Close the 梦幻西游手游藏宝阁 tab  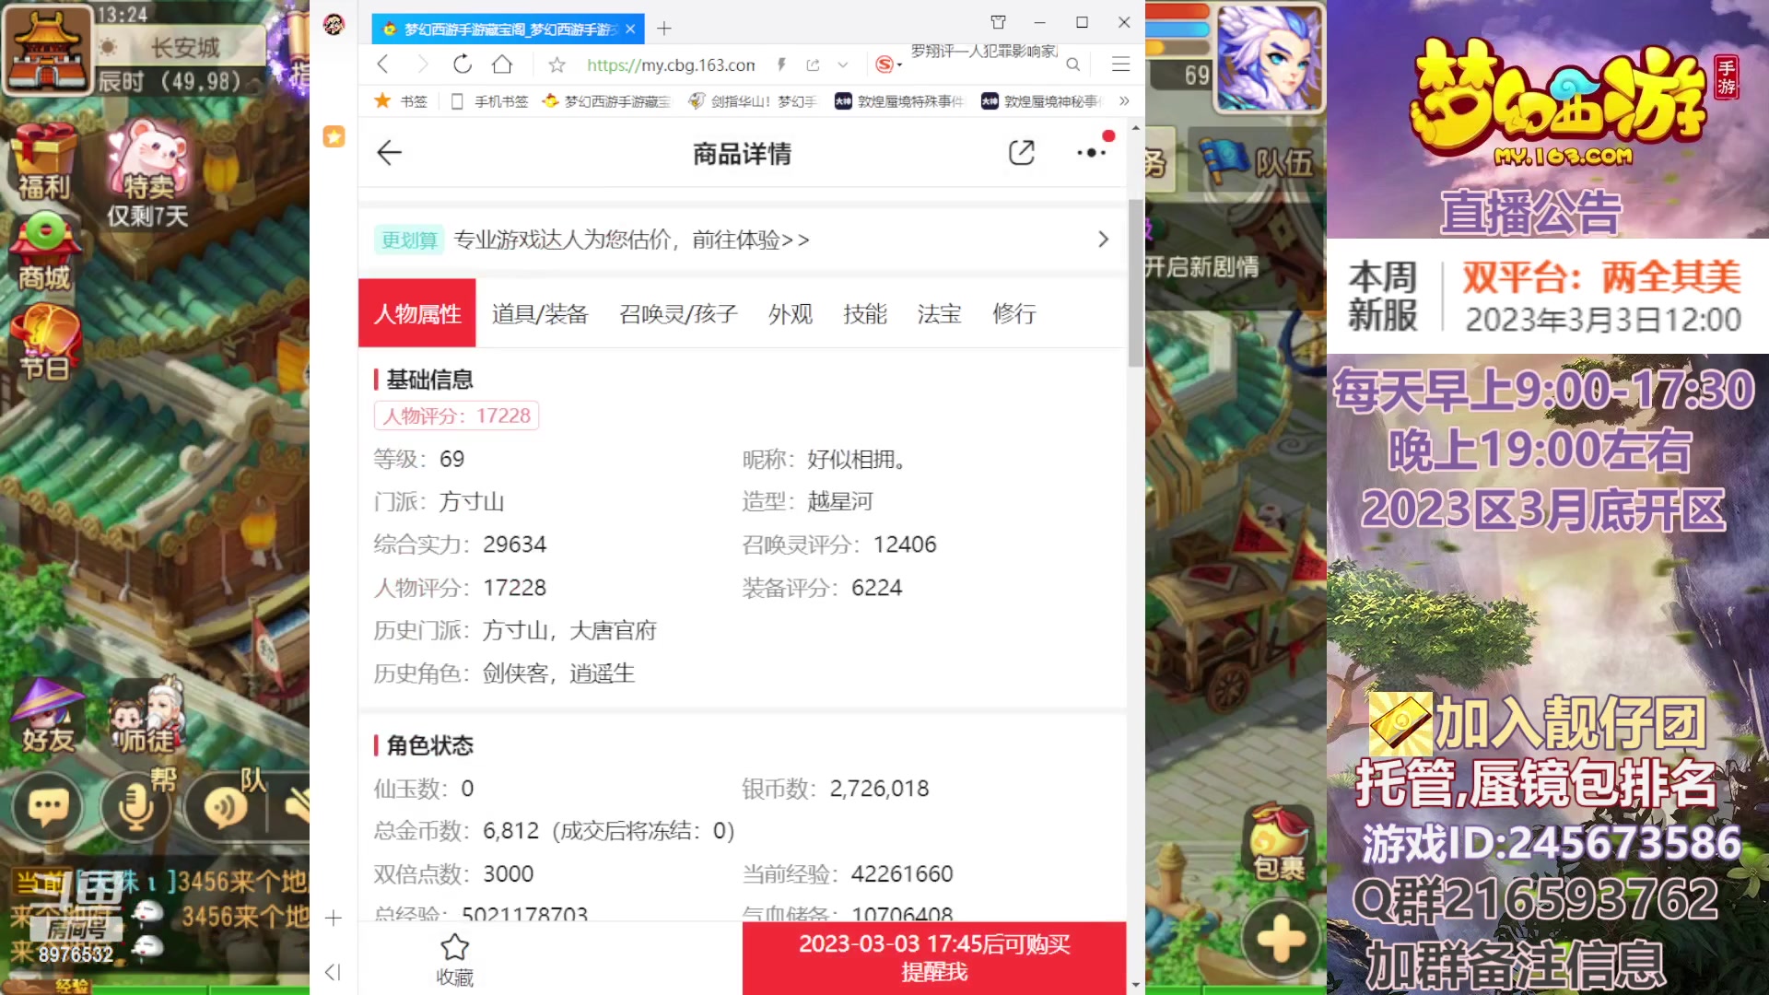(630, 29)
